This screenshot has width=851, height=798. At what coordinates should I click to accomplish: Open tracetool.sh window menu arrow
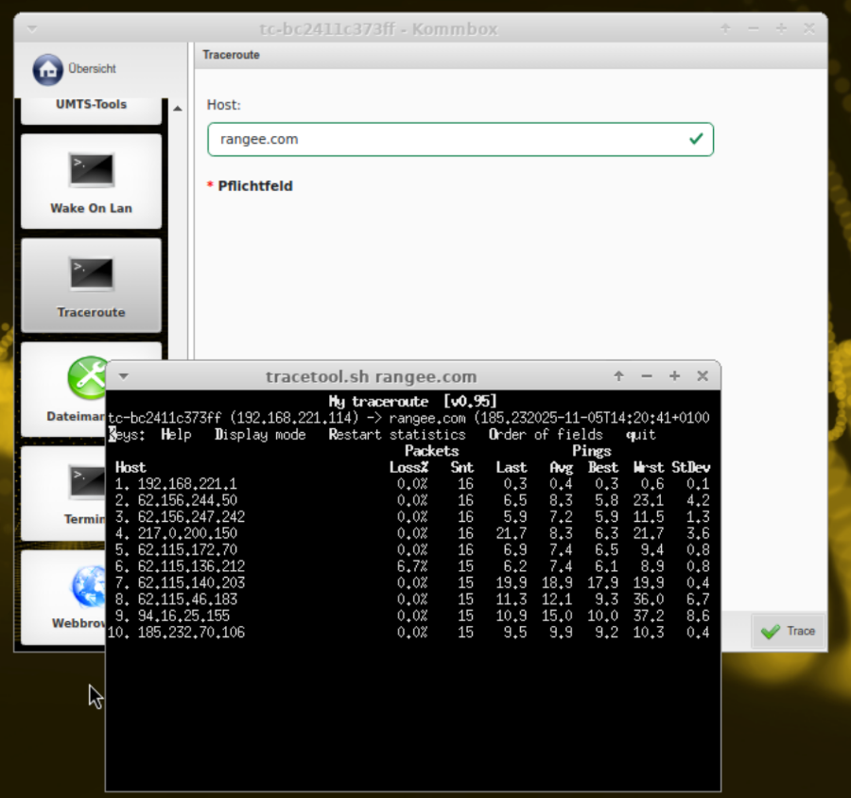click(123, 376)
